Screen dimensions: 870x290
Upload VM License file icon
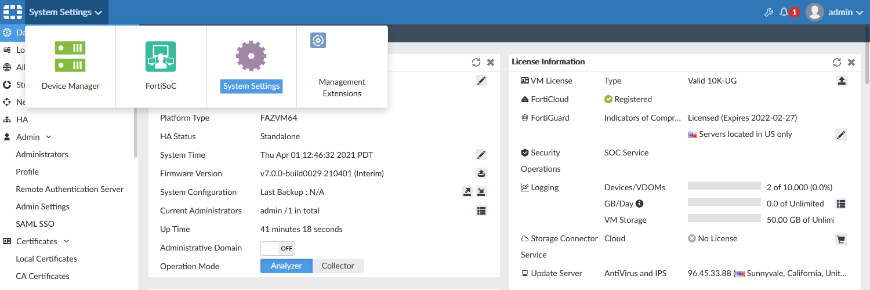842,81
